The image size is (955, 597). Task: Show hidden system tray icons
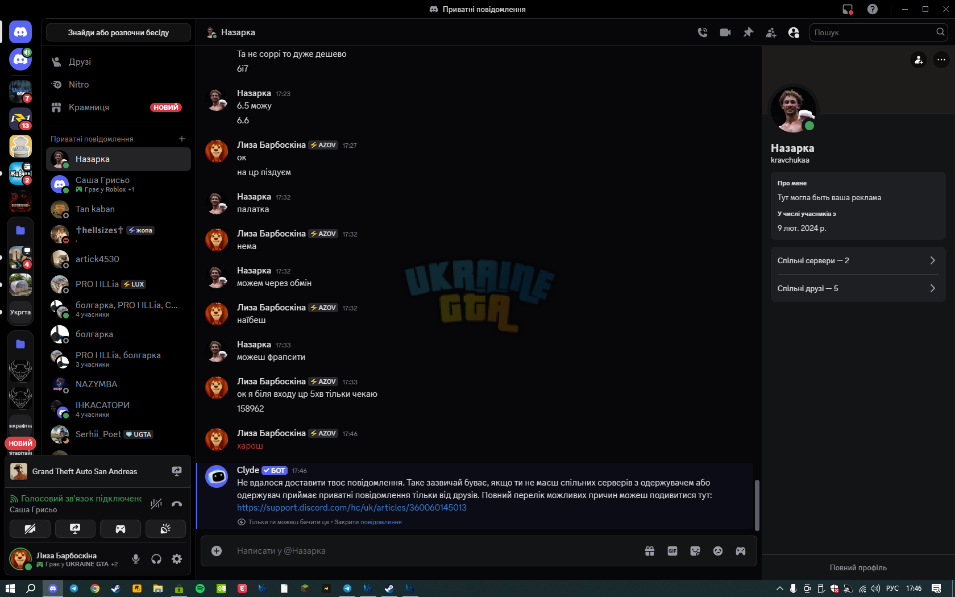pos(779,588)
